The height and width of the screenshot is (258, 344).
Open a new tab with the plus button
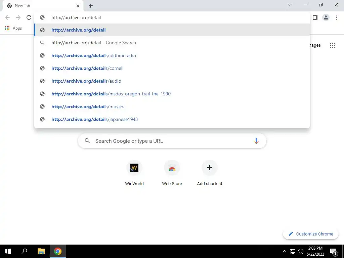pyautogui.click(x=91, y=6)
